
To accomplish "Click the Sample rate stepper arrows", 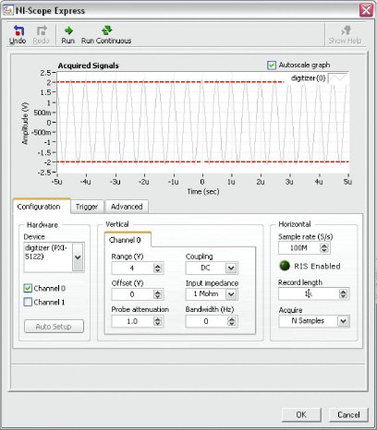I will 324,247.
